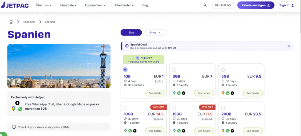301x136 pixels.
Task: Click Spanien in breadcrumb
Action: [x=50, y=22]
